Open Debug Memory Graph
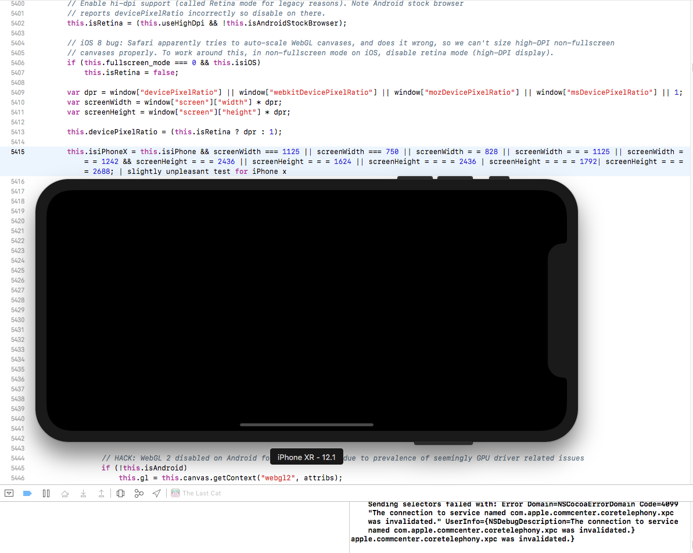The image size is (693, 553). (139, 493)
